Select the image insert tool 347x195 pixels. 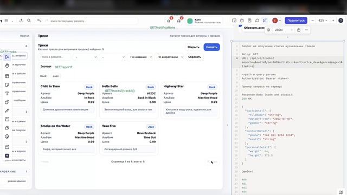pyautogui.click(x=7, y=147)
